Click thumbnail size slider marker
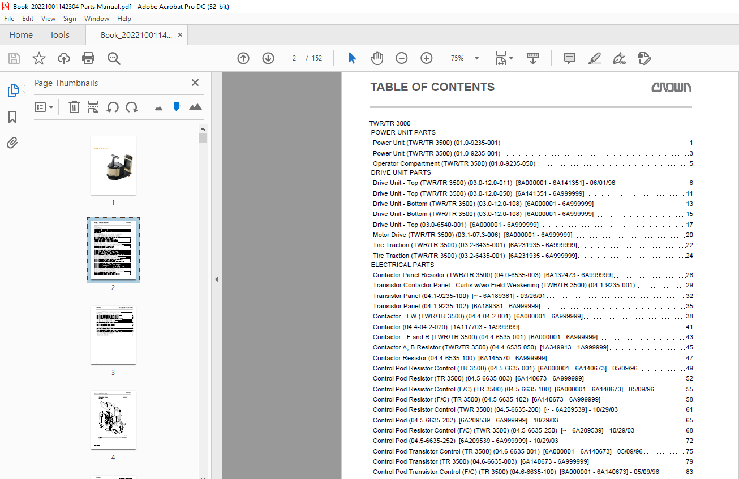 click(177, 106)
